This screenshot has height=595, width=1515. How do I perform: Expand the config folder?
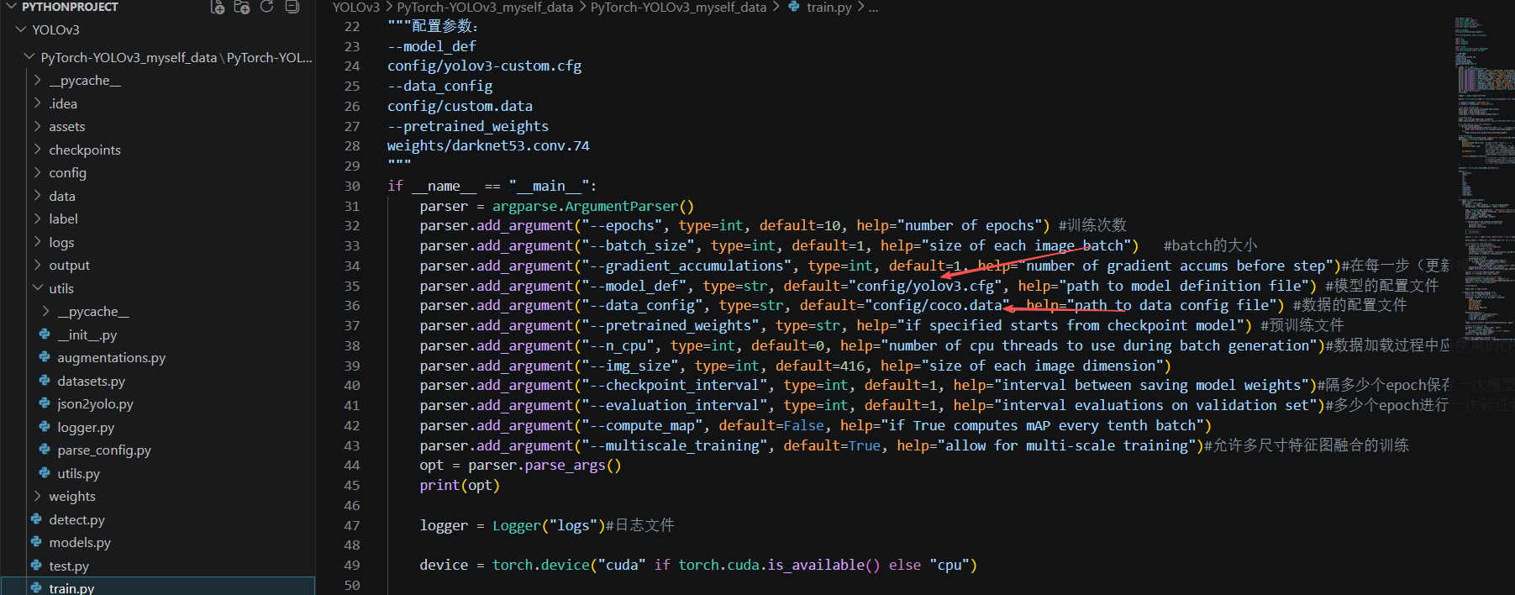point(37,172)
